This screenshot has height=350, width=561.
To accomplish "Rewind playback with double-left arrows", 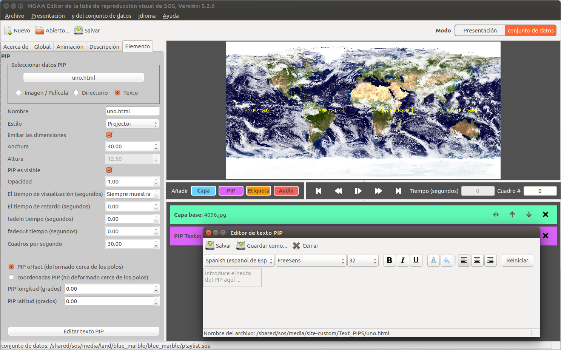I will (338, 191).
